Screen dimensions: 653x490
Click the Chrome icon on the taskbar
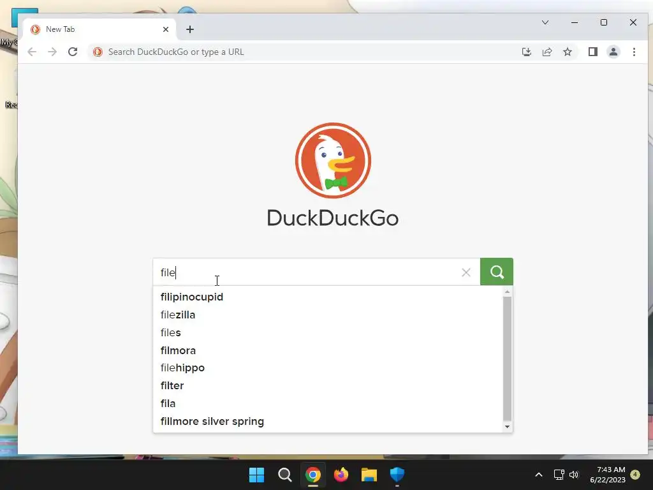click(x=312, y=475)
